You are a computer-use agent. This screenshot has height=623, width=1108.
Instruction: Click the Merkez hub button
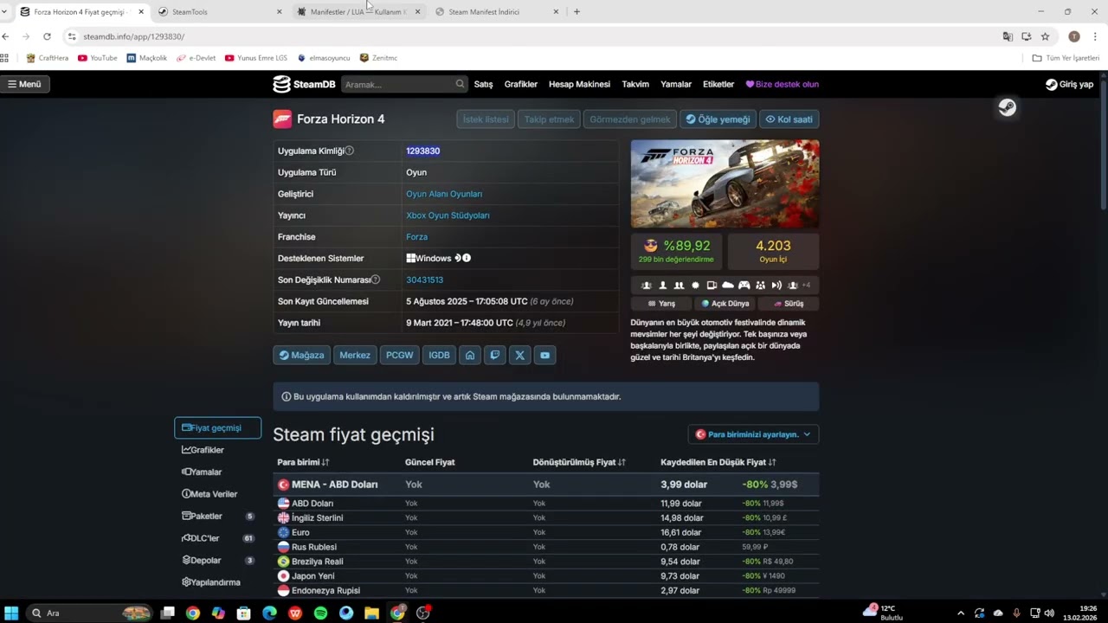(x=355, y=355)
